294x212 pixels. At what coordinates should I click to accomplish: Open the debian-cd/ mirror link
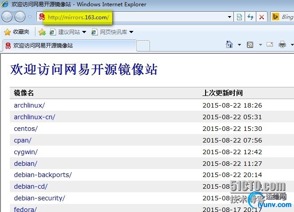[x=31, y=186]
